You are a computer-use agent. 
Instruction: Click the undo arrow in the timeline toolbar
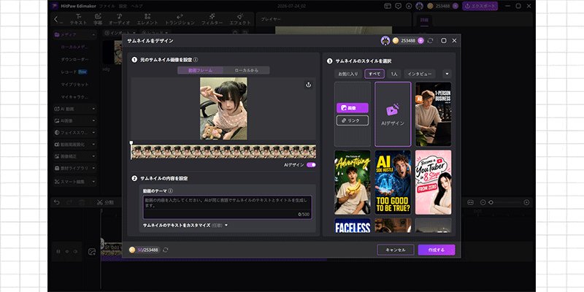tap(57, 202)
